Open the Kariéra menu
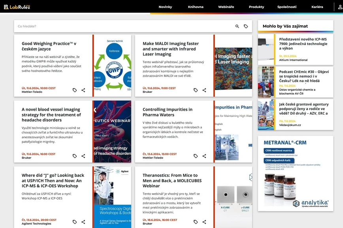Screen dimensions: 343x228 pyautogui.click(x=317, y=7)
